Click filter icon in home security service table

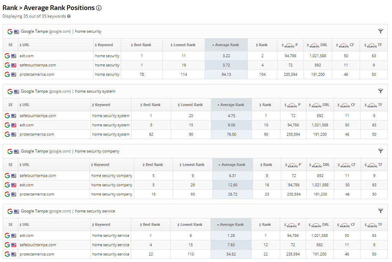pos(380,211)
